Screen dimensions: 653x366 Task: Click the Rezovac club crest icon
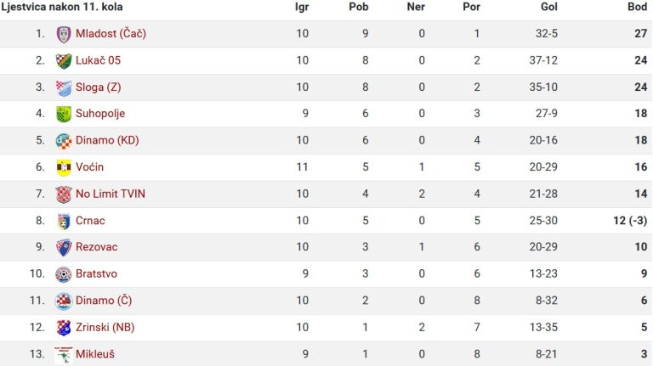63,247
